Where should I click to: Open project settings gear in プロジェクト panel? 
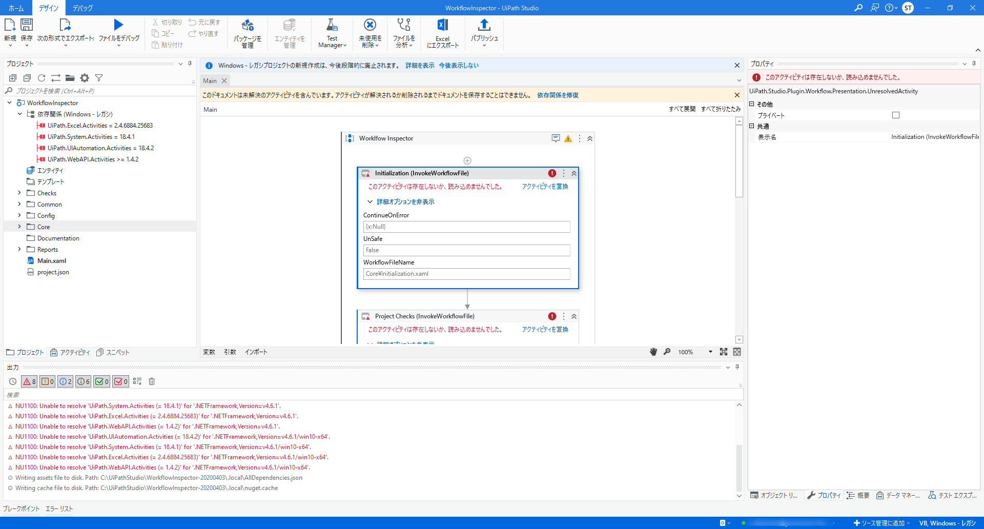[85, 78]
